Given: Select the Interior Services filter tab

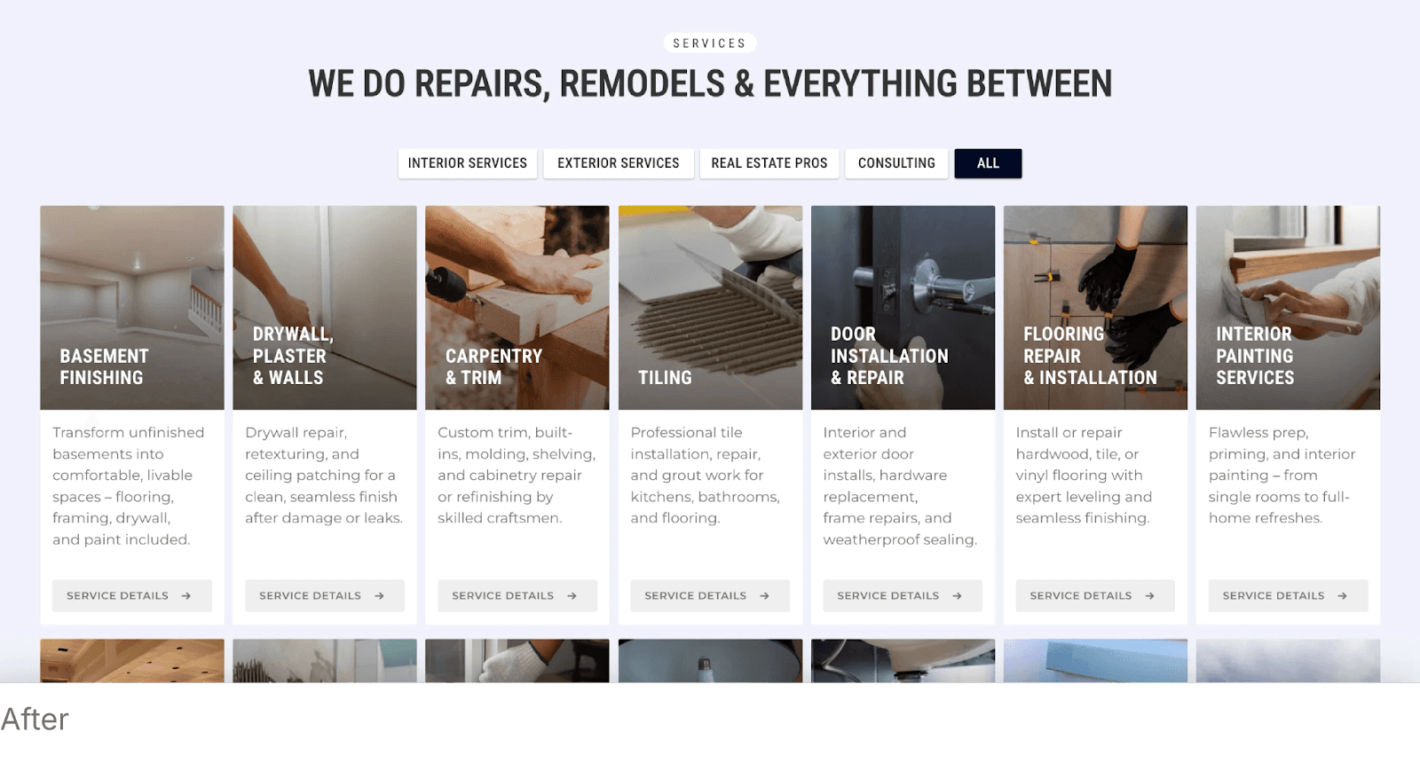Looking at the screenshot, I should coord(468,163).
